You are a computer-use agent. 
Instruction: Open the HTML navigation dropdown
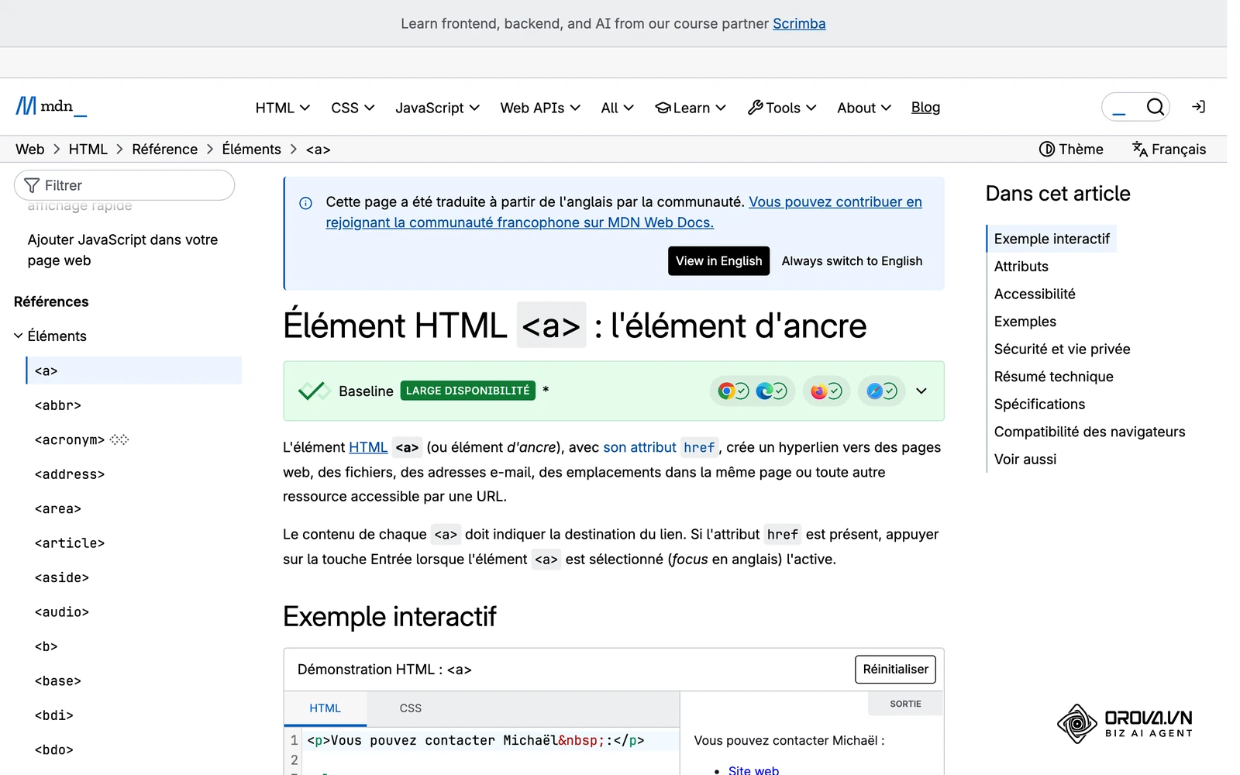tap(283, 108)
